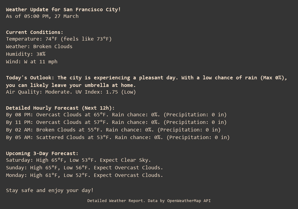Click the "Weather: Broken Clouds" line
This screenshot has height=209, width=298.
pos(39,46)
